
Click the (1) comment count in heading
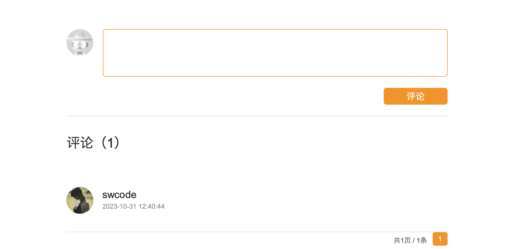coord(110,143)
